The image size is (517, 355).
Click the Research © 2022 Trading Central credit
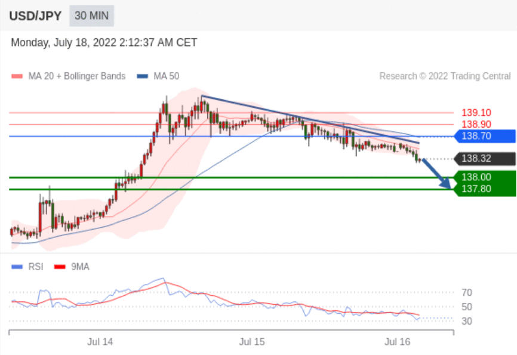(x=445, y=76)
